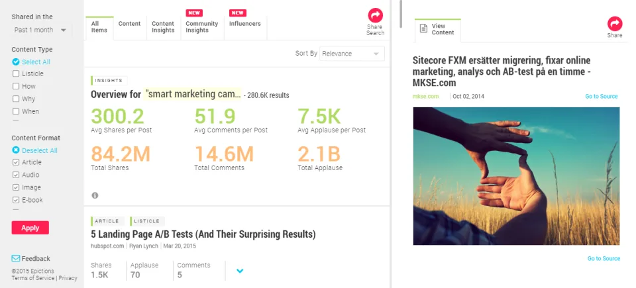The height and width of the screenshot is (288, 636).
Task: Click the Share icon in content panel
Action: tap(615, 24)
